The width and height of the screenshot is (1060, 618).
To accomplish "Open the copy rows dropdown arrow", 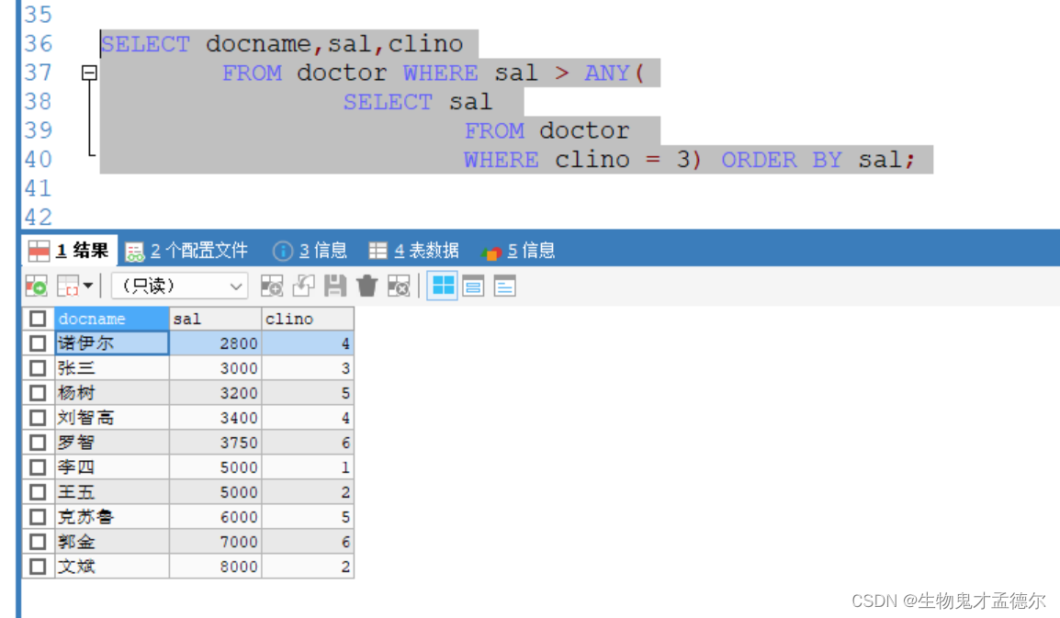I will pos(88,286).
